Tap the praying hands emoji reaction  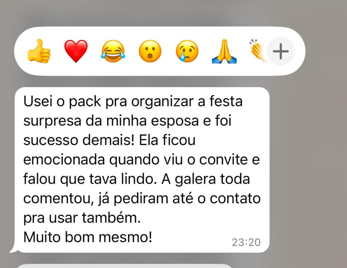pyautogui.click(x=224, y=51)
